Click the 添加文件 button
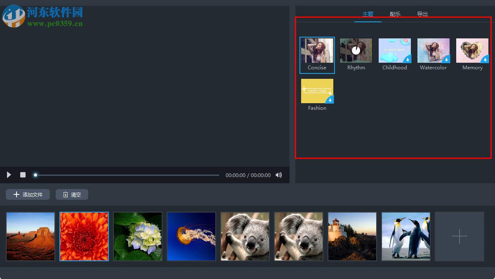This screenshot has width=495, height=279. pos(28,194)
